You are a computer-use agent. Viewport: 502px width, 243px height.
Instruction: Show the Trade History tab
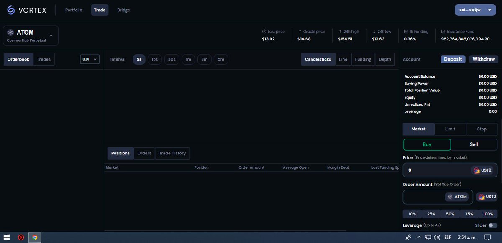172,153
